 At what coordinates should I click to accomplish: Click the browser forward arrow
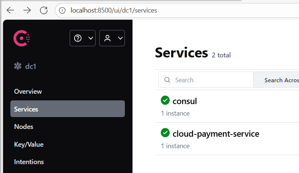coord(27,10)
